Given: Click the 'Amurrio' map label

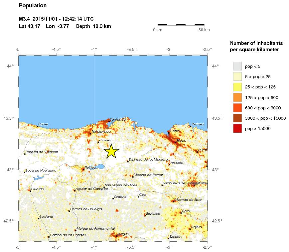Looking at the screenshot, I should [x=177, y=162].
